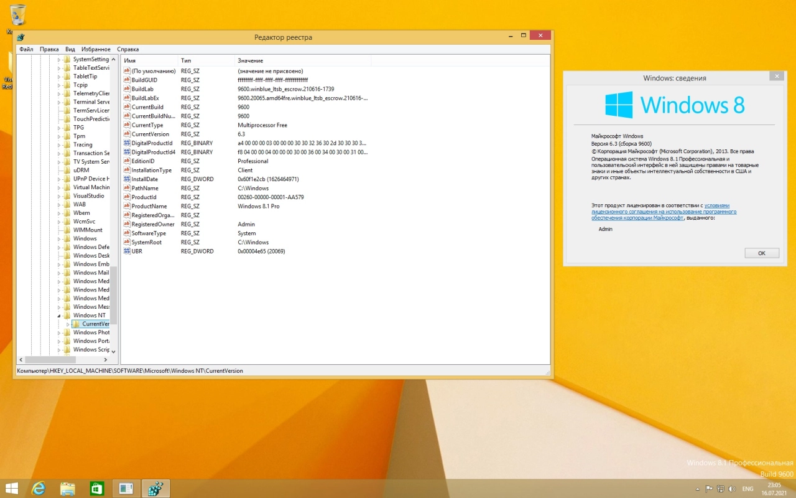The width and height of the screenshot is (796, 498).
Task: Select the SoftwareType value name
Action: tap(149, 233)
